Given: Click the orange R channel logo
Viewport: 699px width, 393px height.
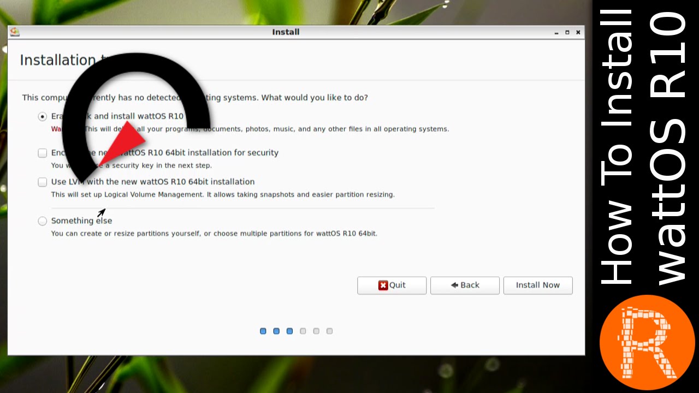Looking at the screenshot, I should pos(647,342).
